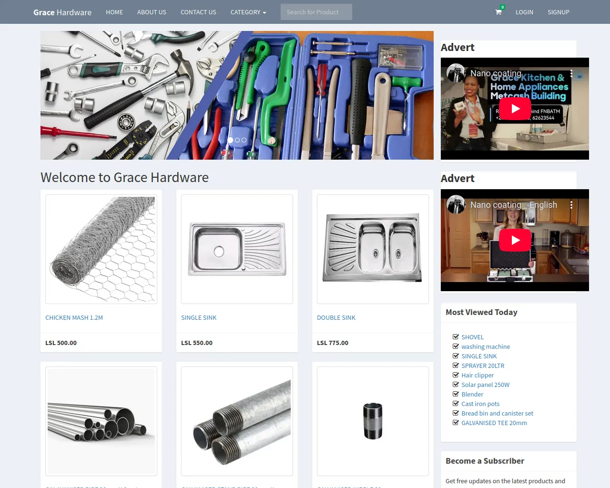Image resolution: width=610 pixels, height=488 pixels.
Task: Open options menu on first advert video
Action: 571,73
